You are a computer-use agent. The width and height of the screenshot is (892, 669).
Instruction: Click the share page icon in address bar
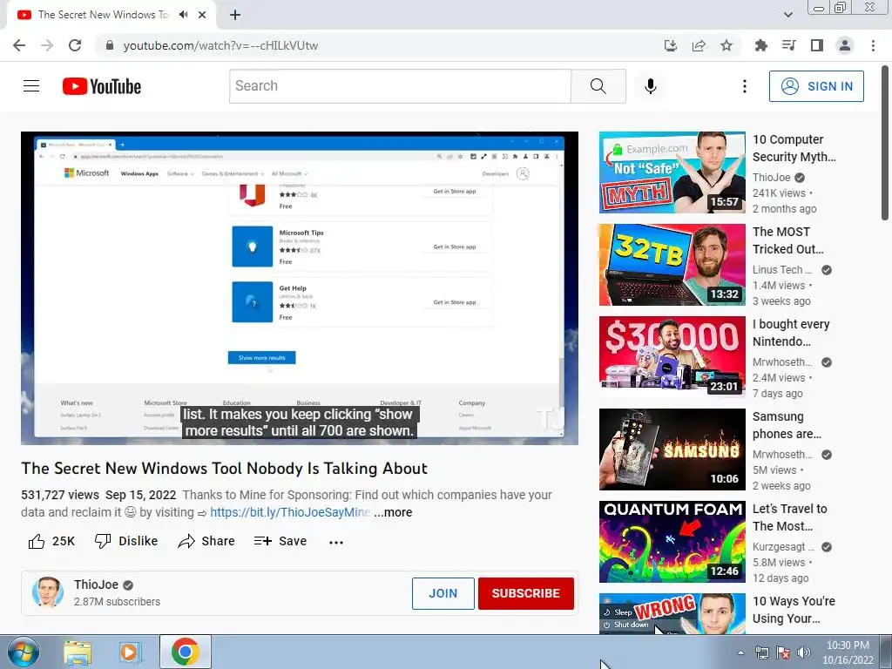(699, 45)
